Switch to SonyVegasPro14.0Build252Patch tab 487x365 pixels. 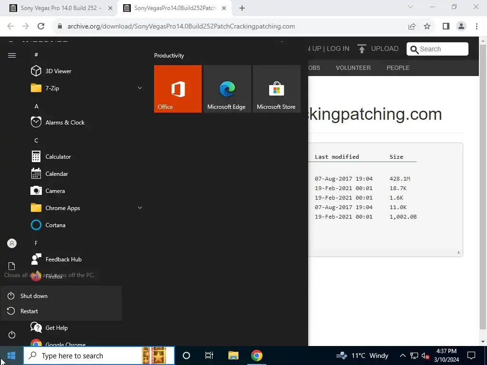coord(175,8)
